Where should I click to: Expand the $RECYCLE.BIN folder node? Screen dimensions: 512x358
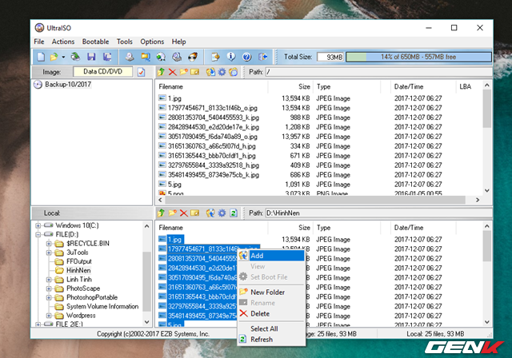tap(49, 244)
